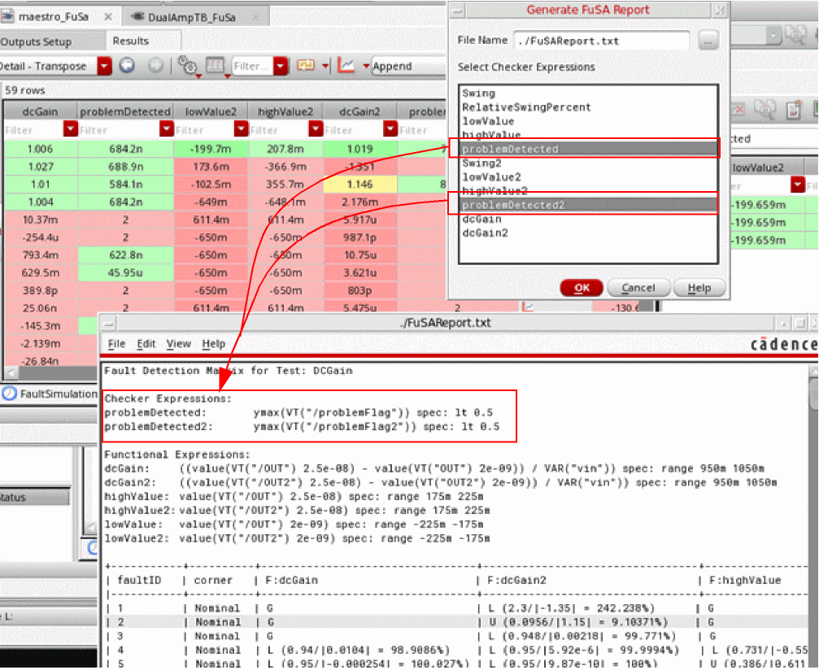819x670 pixels.
Task: Click the FaultSimulation clock icon
Action: click(x=9, y=394)
